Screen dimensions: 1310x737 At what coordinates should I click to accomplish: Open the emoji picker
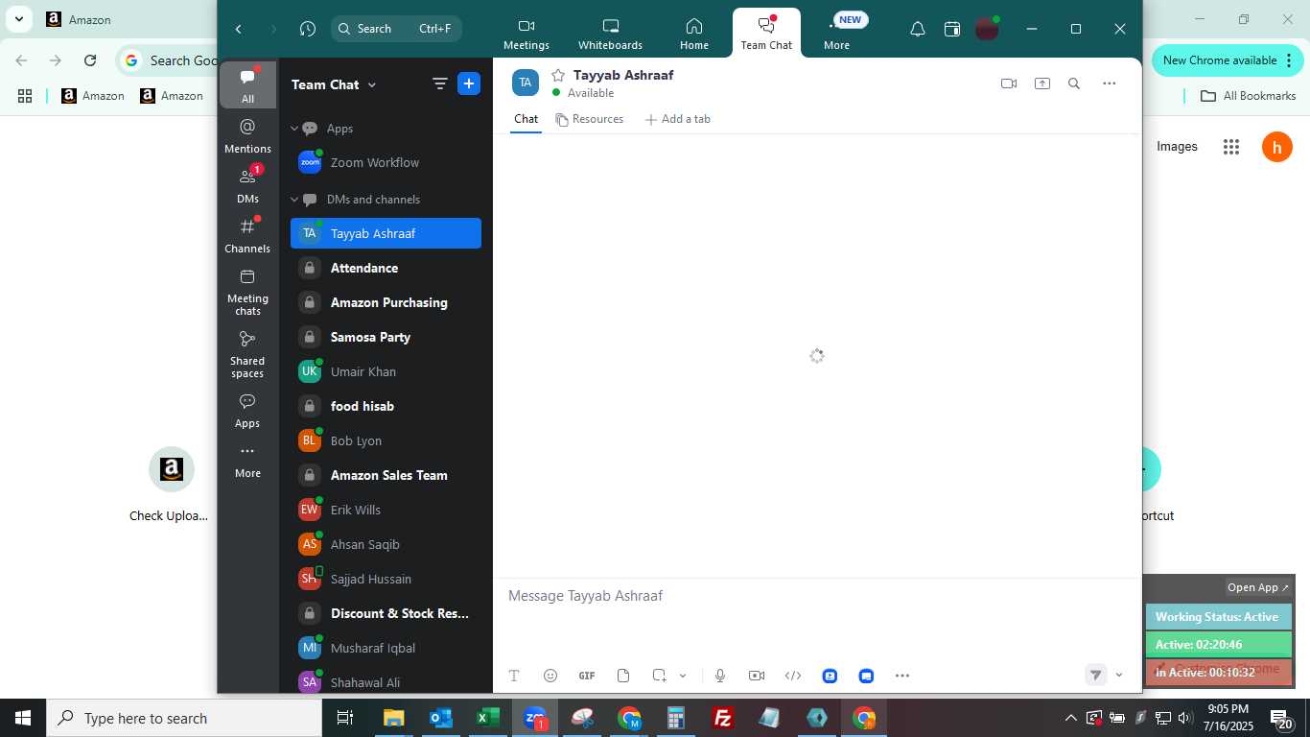(x=550, y=676)
